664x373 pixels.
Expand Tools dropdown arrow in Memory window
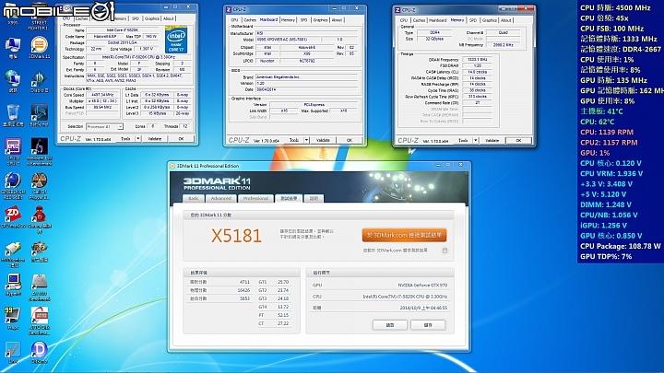(x=475, y=140)
